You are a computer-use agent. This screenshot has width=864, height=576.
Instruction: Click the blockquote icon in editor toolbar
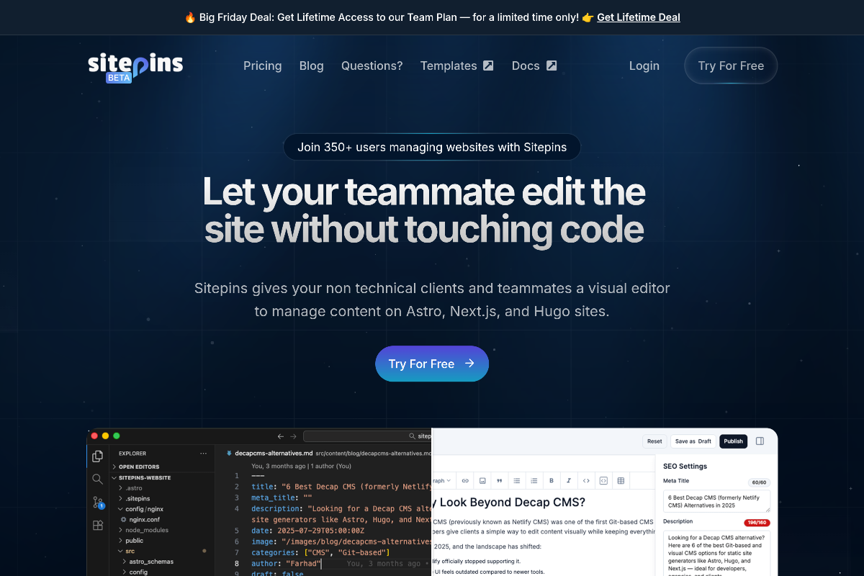tap(500, 480)
